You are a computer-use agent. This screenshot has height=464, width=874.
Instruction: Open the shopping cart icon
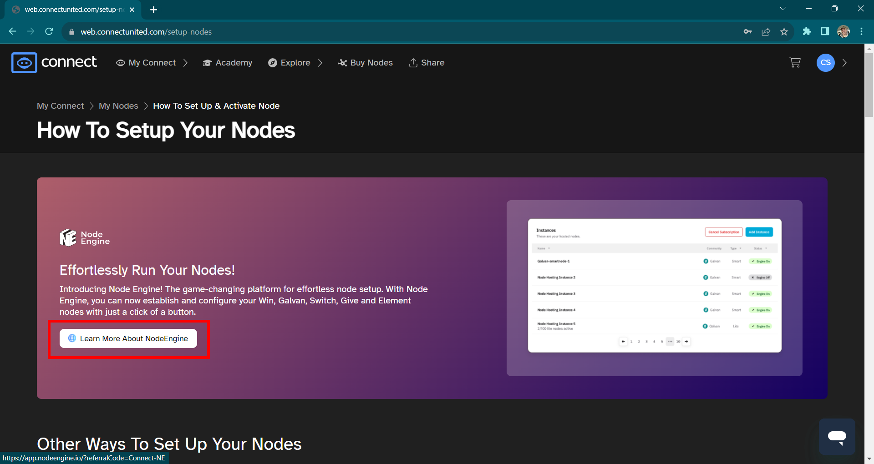795,63
